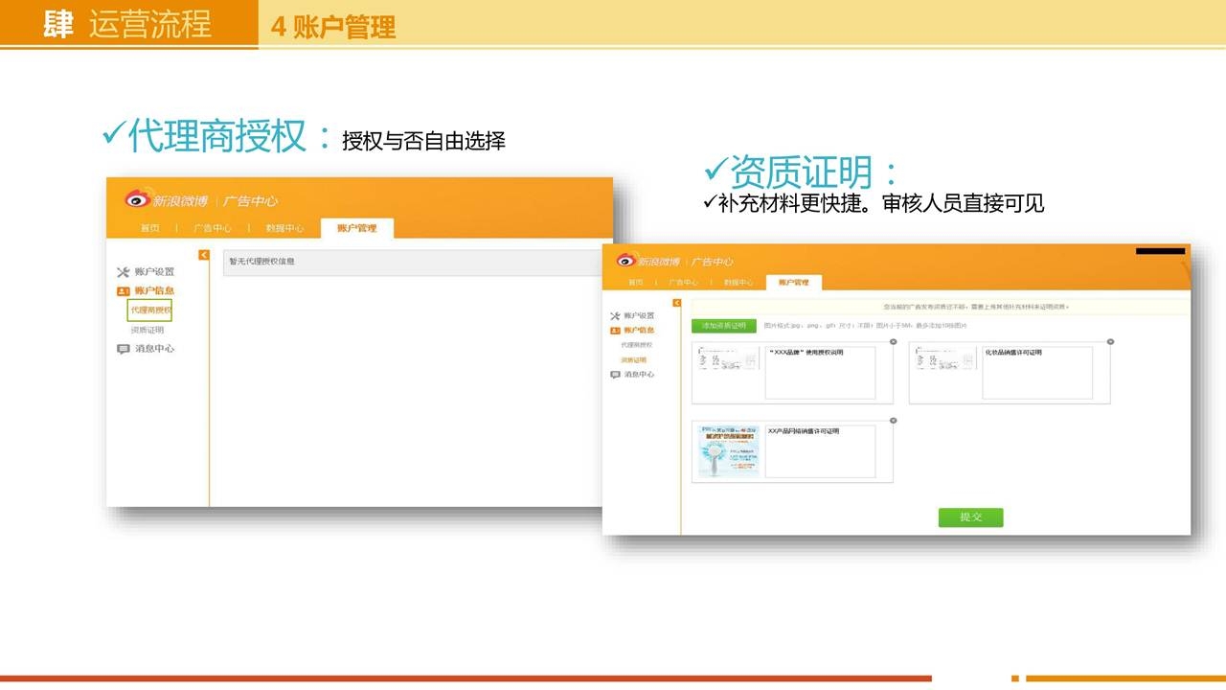The width and height of the screenshot is (1226, 690).
Task: Click the Weibo logo in the left screenshot
Action: 139,199
